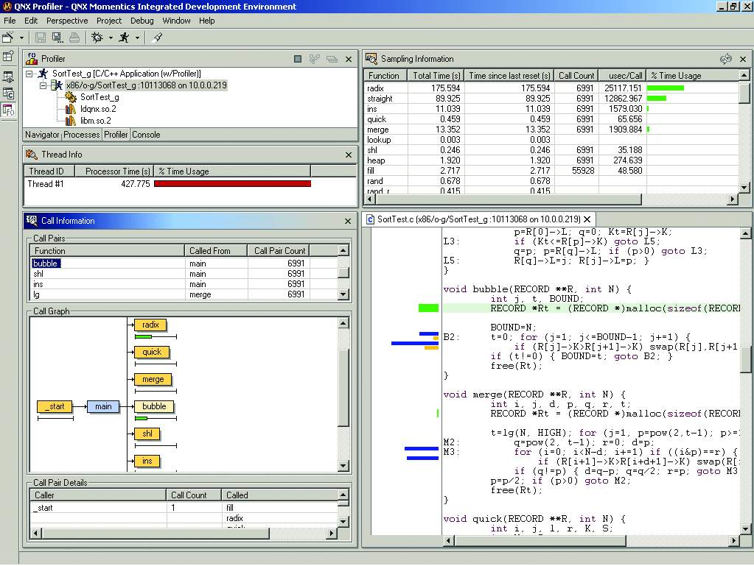
Task: Sort by % Time Usage column in Sampling Information
Action: coord(692,76)
